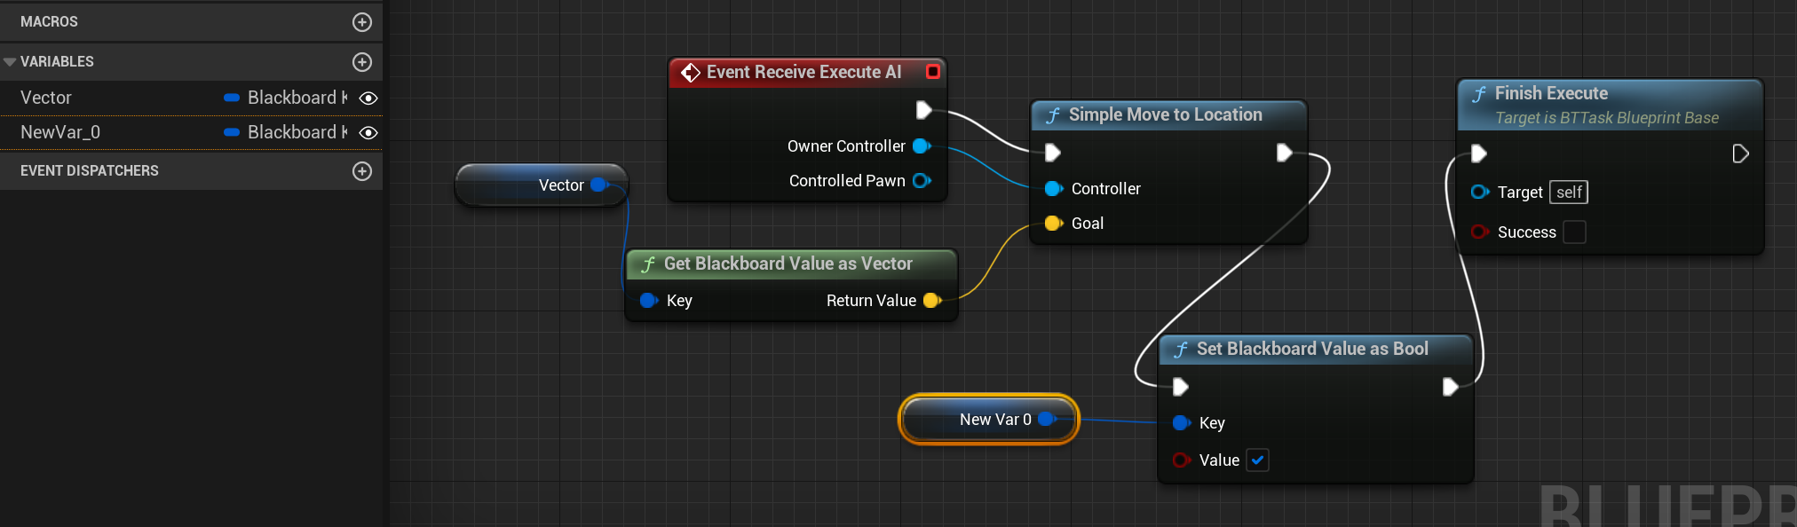Select the Vector variable row
The image size is (1797, 527).
[191, 98]
